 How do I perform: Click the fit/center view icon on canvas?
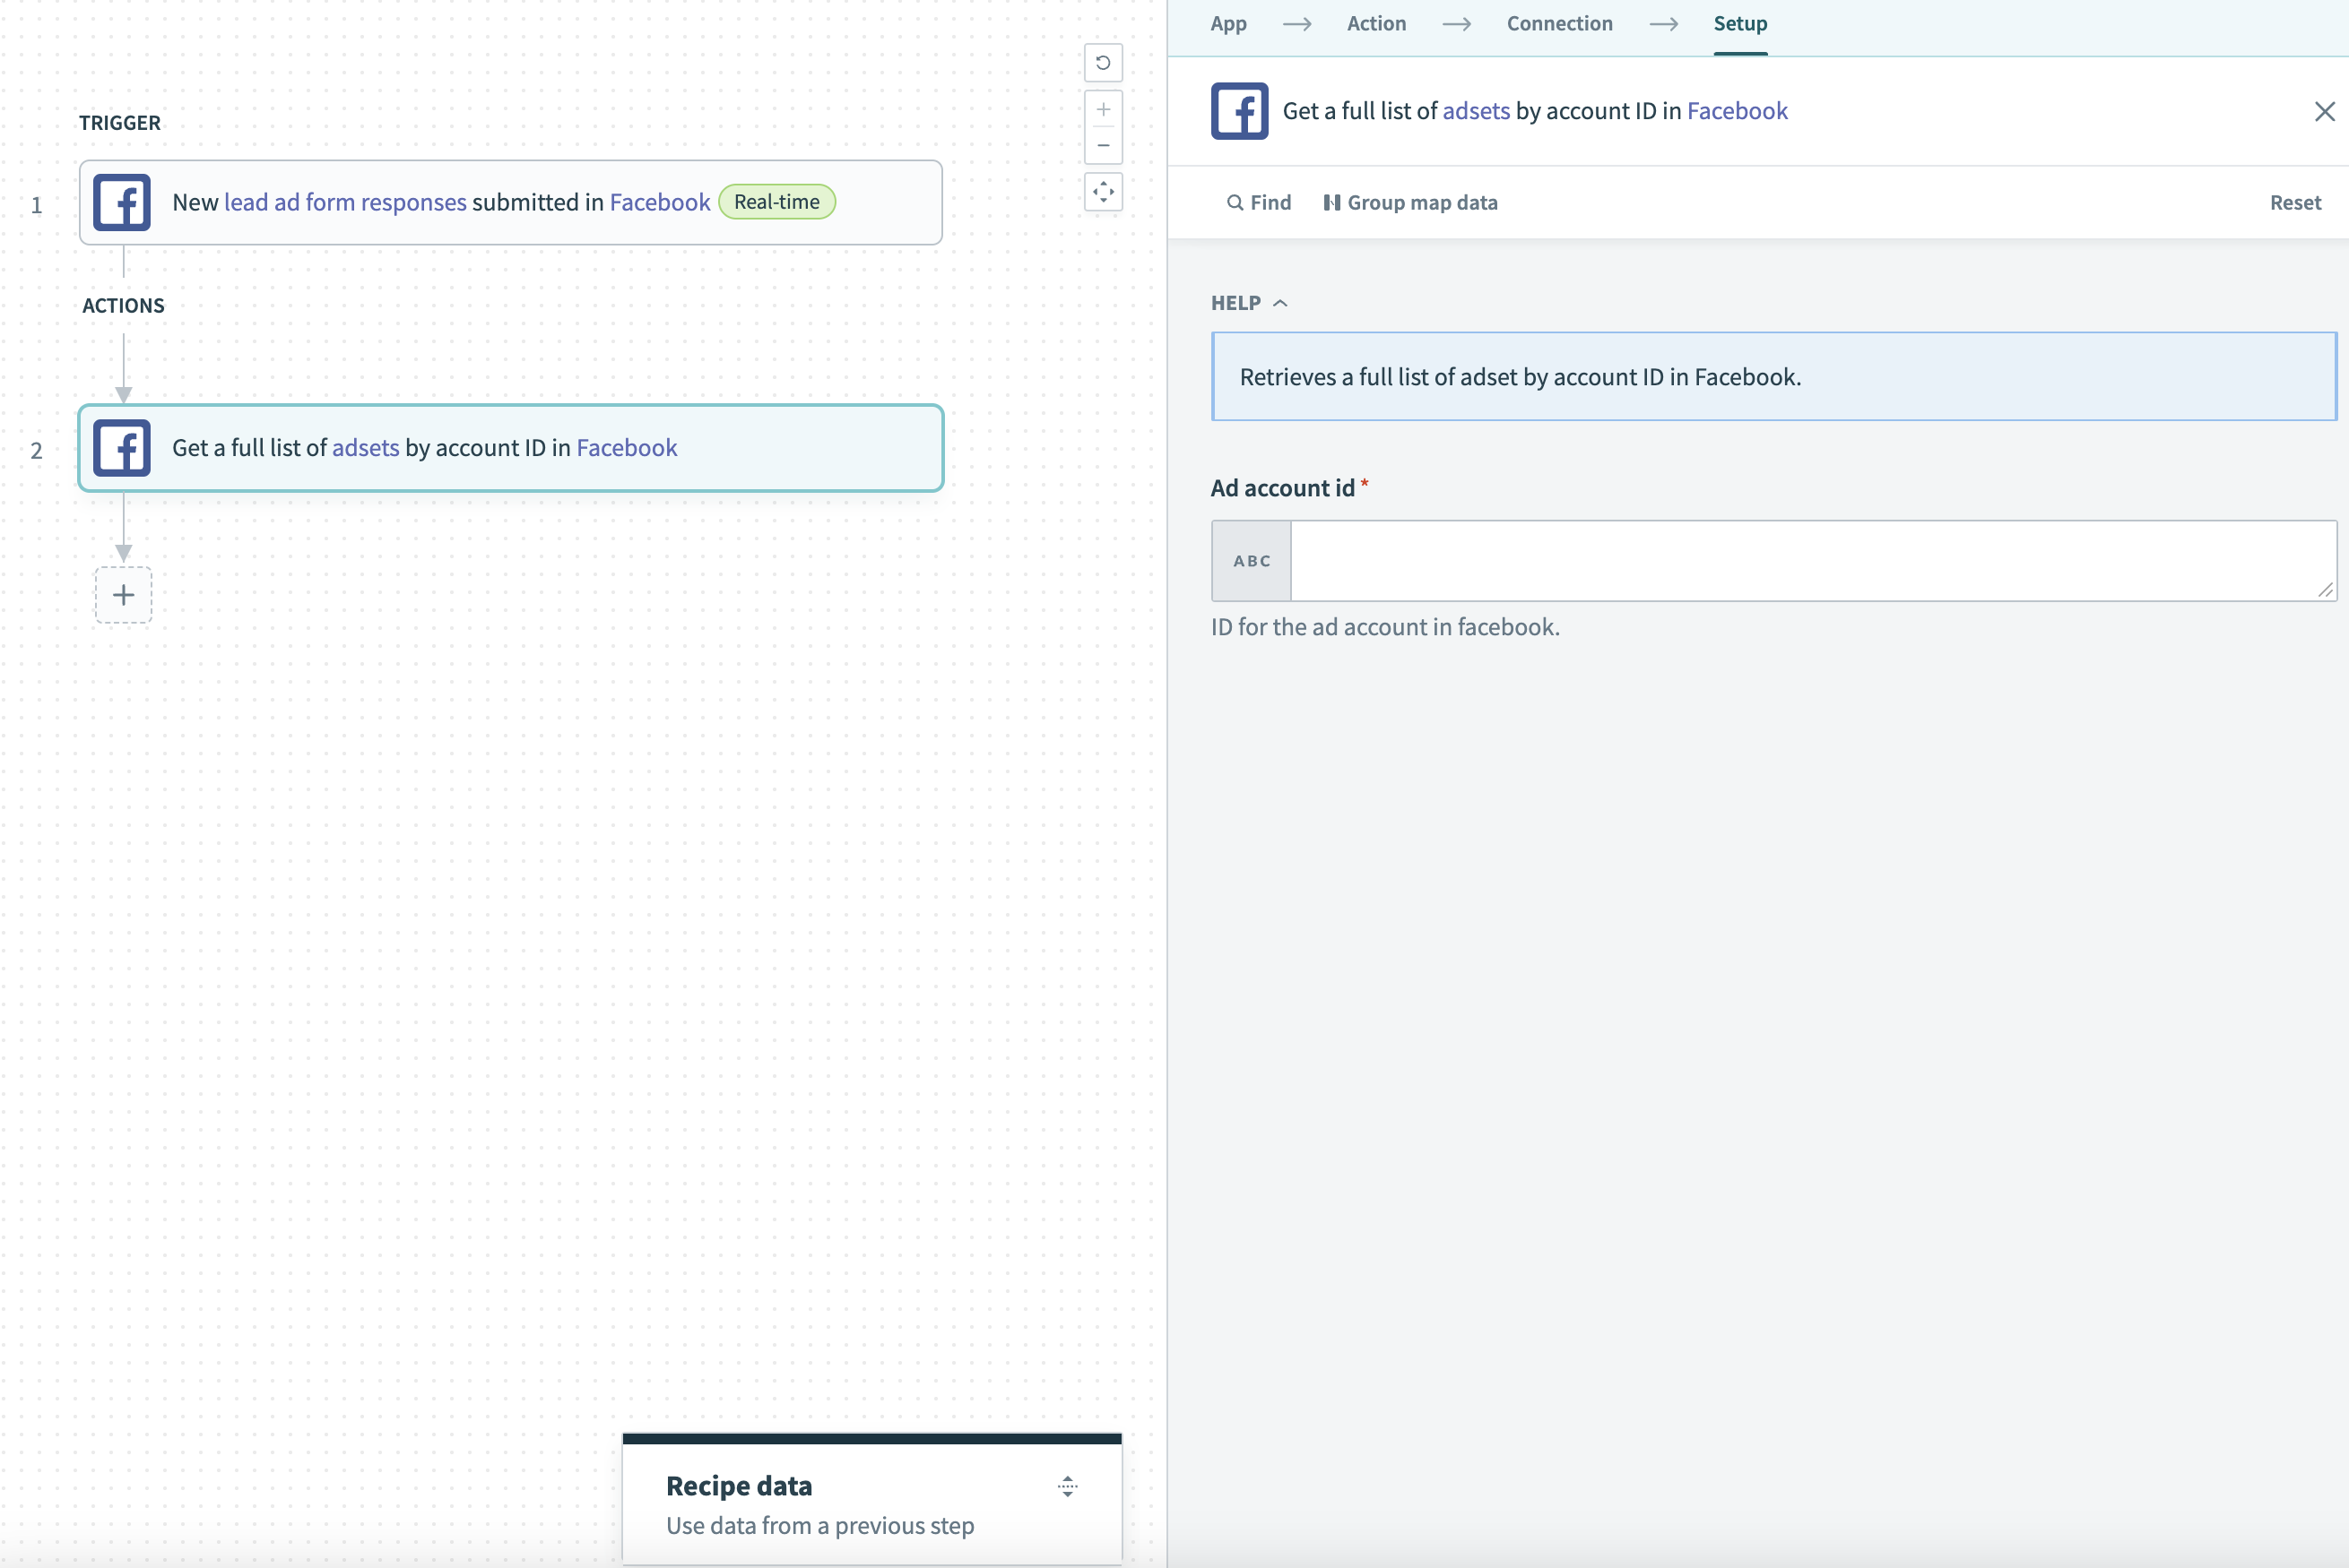coord(1105,193)
